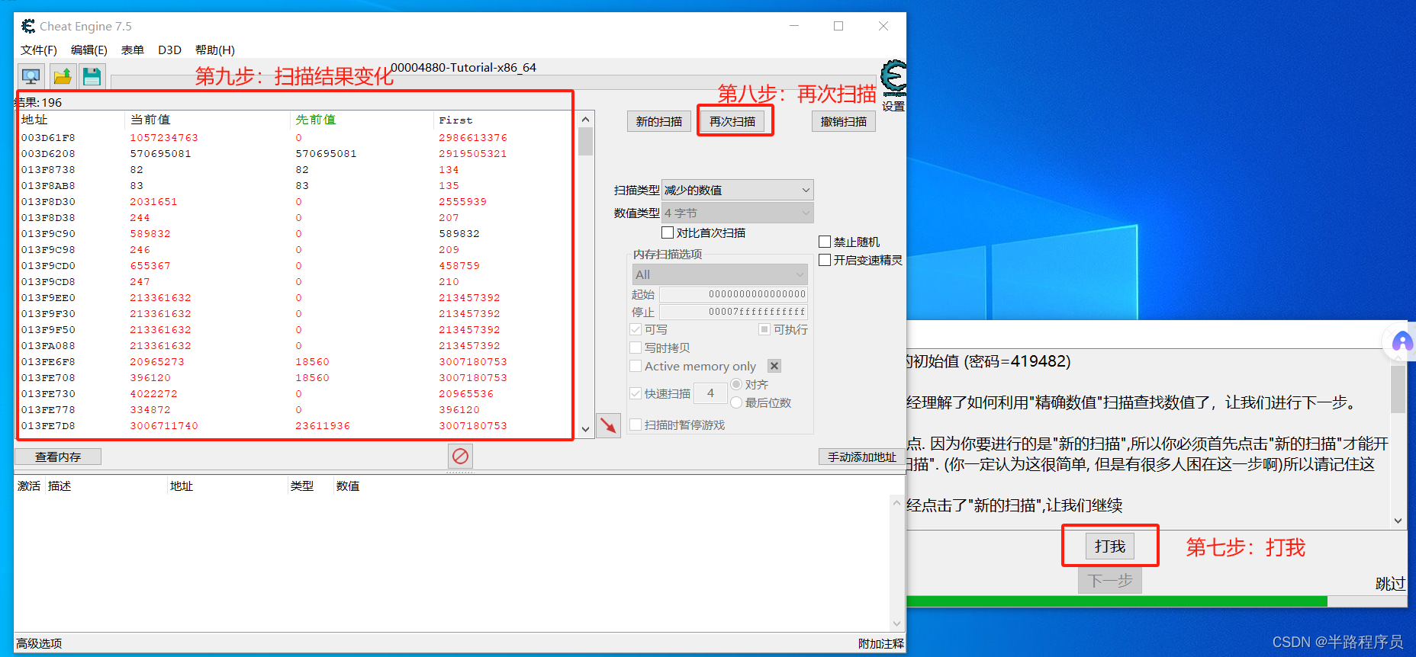Click the 撤销扫描 button

pos(844,121)
